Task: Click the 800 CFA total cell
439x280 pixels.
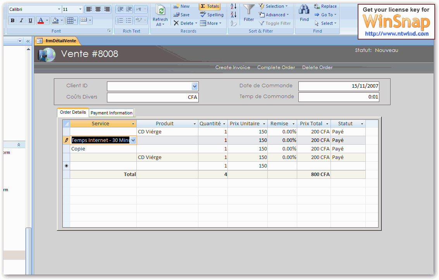Action: tap(314, 175)
